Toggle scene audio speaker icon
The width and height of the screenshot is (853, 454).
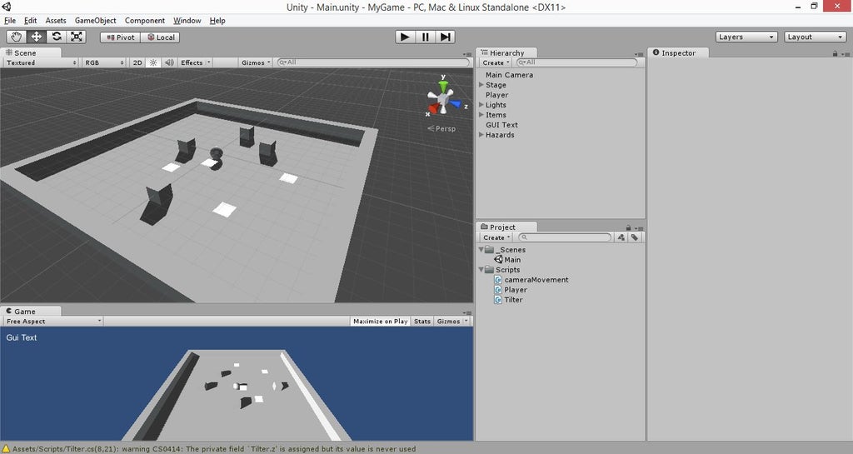click(169, 62)
